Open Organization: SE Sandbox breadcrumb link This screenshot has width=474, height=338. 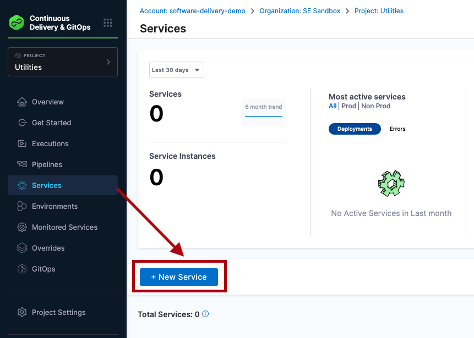click(300, 11)
